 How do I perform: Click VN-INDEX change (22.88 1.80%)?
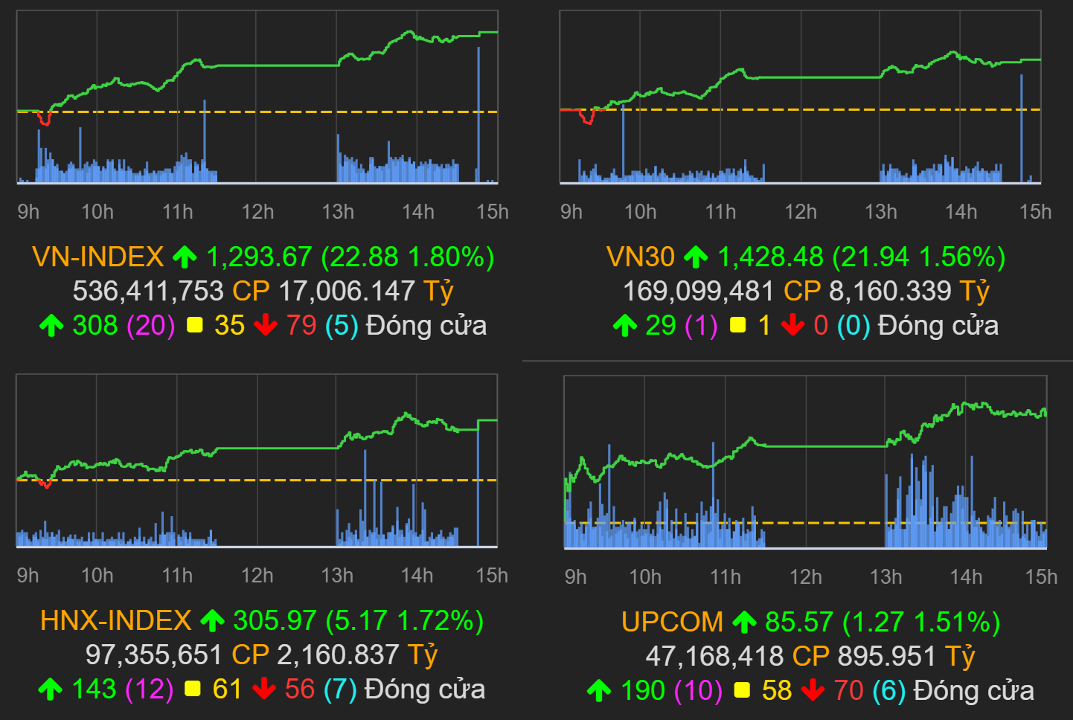408,257
